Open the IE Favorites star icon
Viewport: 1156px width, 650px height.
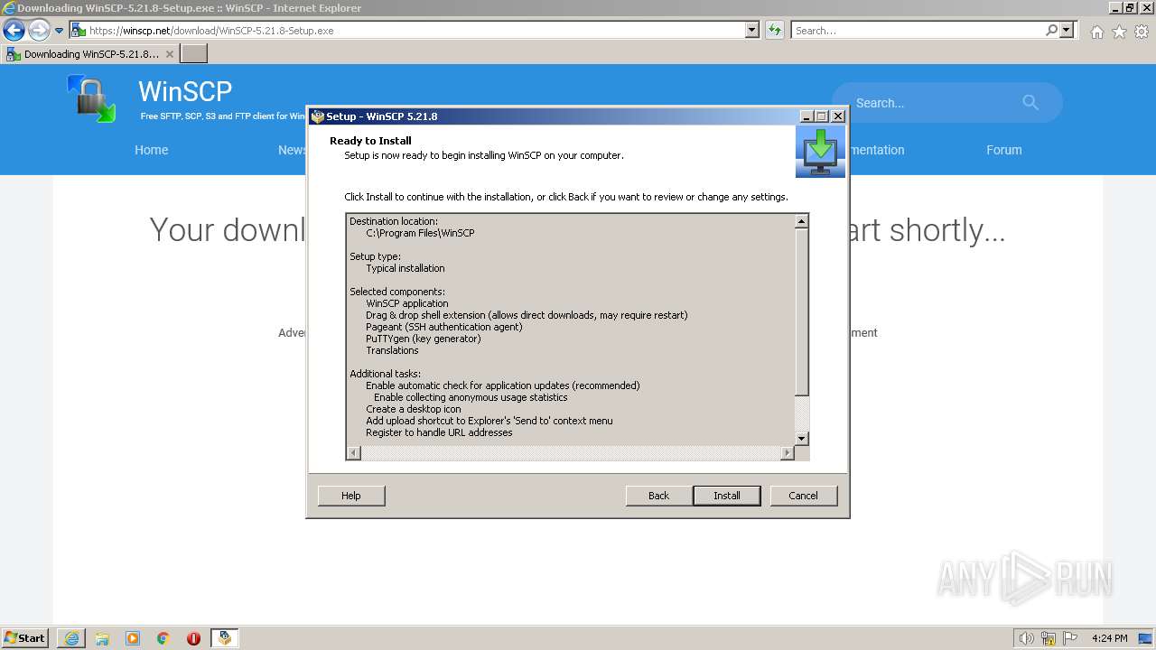tap(1119, 32)
